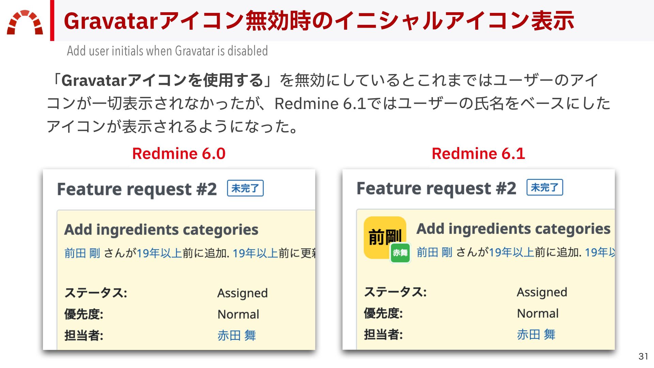
Task: Click Add ingredients categories title on left
Action: [x=161, y=230]
